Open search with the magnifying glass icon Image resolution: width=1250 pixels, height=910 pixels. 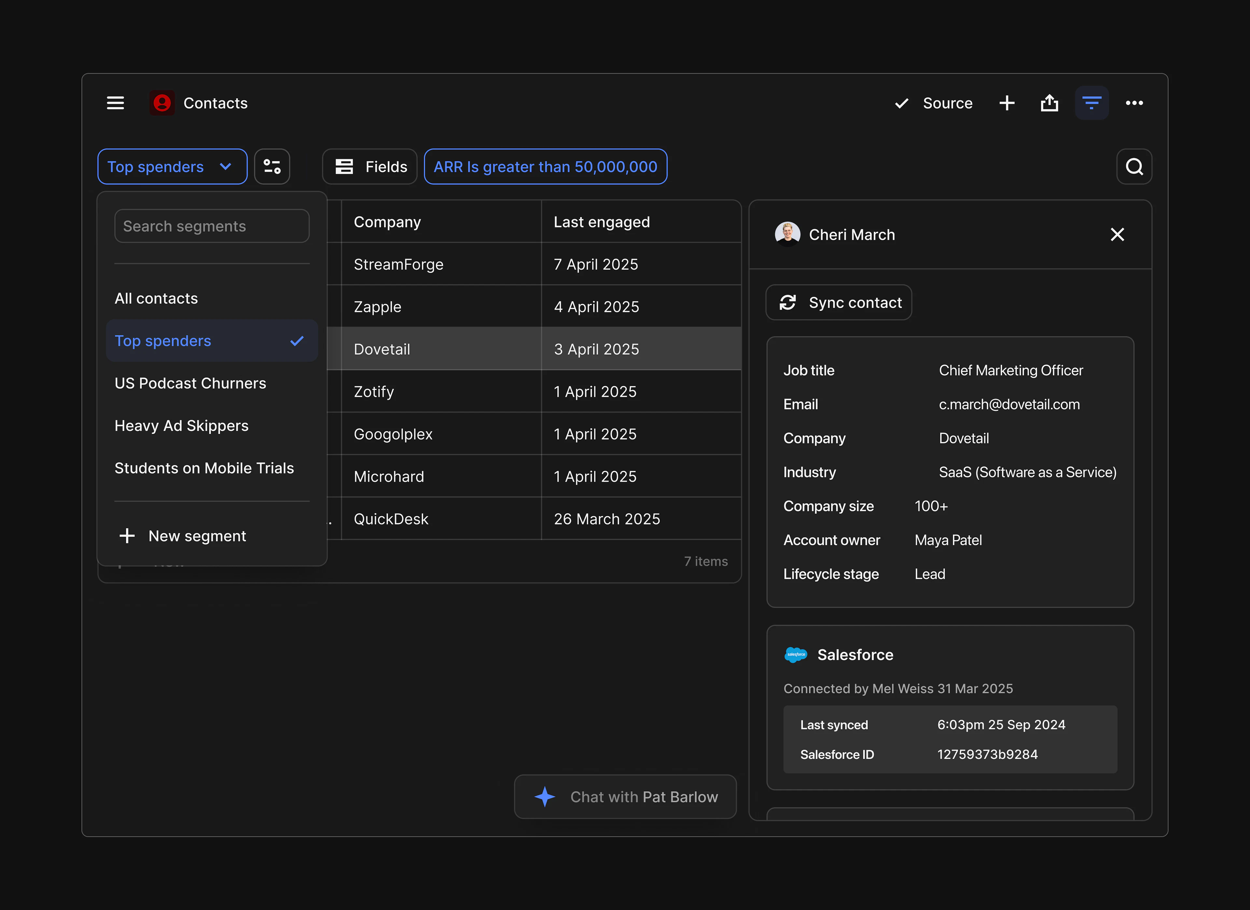pyautogui.click(x=1134, y=166)
